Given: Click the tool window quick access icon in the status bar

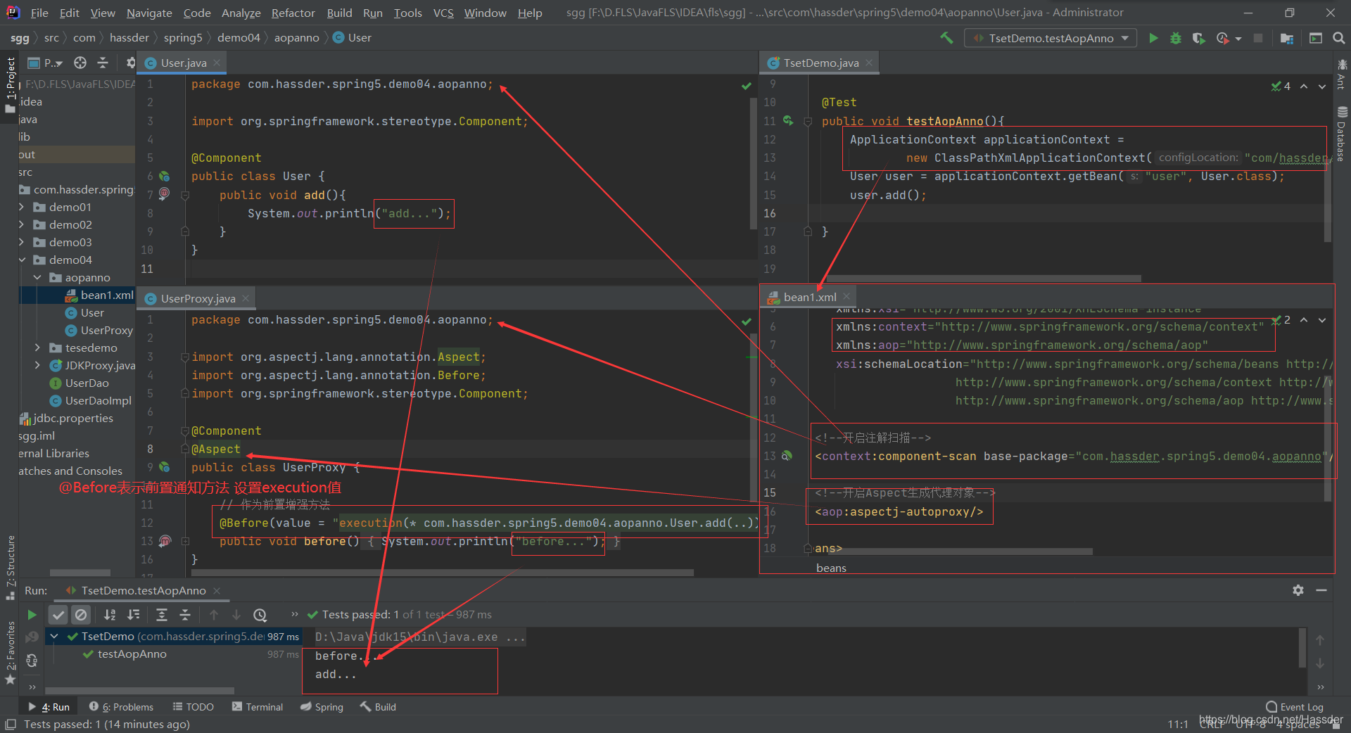Looking at the screenshot, I should coord(10,725).
